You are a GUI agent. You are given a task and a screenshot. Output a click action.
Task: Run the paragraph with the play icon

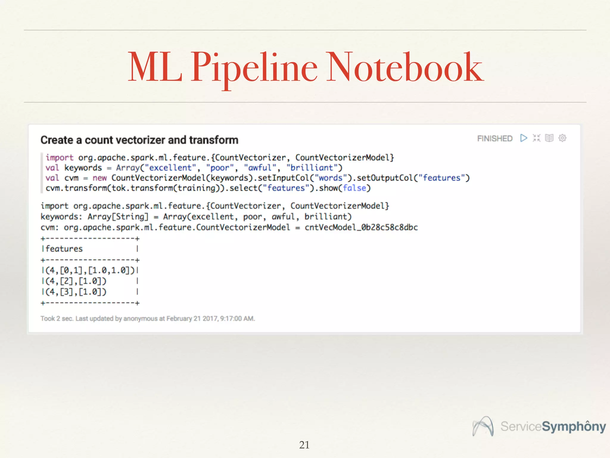pos(523,138)
